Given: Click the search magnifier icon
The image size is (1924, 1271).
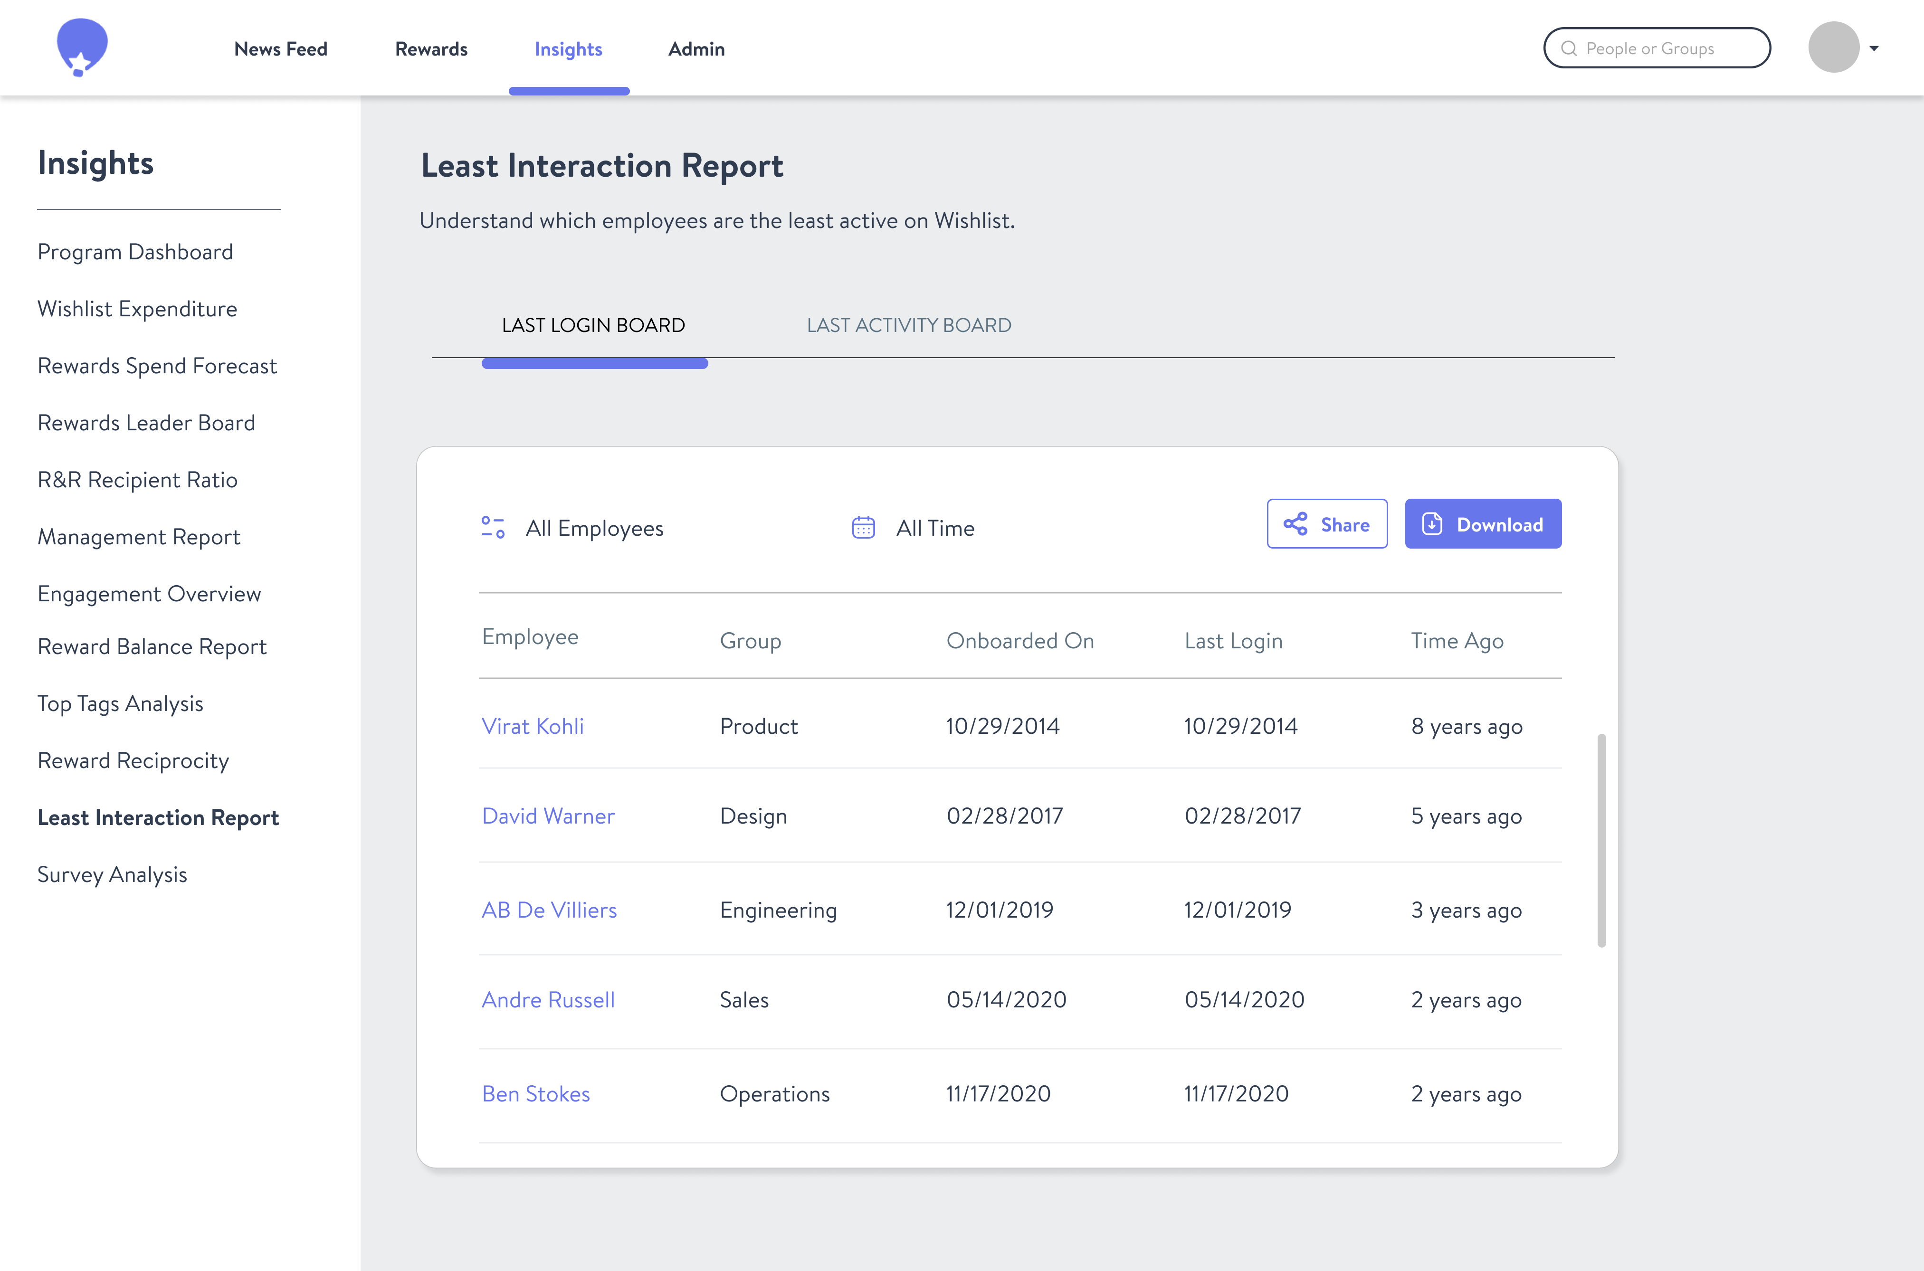Looking at the screenshot, I should click(x=1569, y=48).
